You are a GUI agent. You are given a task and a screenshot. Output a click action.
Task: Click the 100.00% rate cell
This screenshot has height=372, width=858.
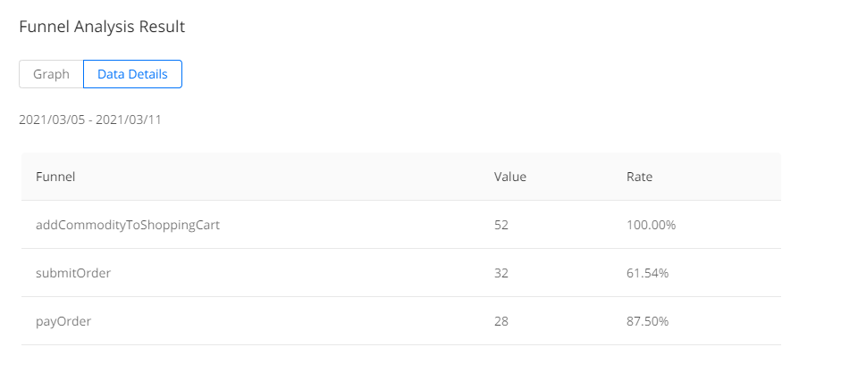click(x=652, y=225)
